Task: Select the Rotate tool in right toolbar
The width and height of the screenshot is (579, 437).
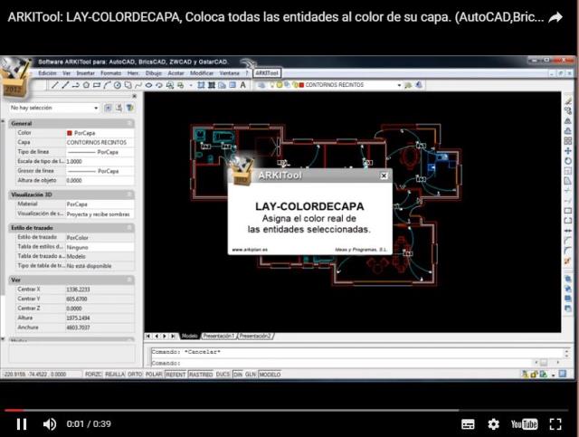Action: 568,161
